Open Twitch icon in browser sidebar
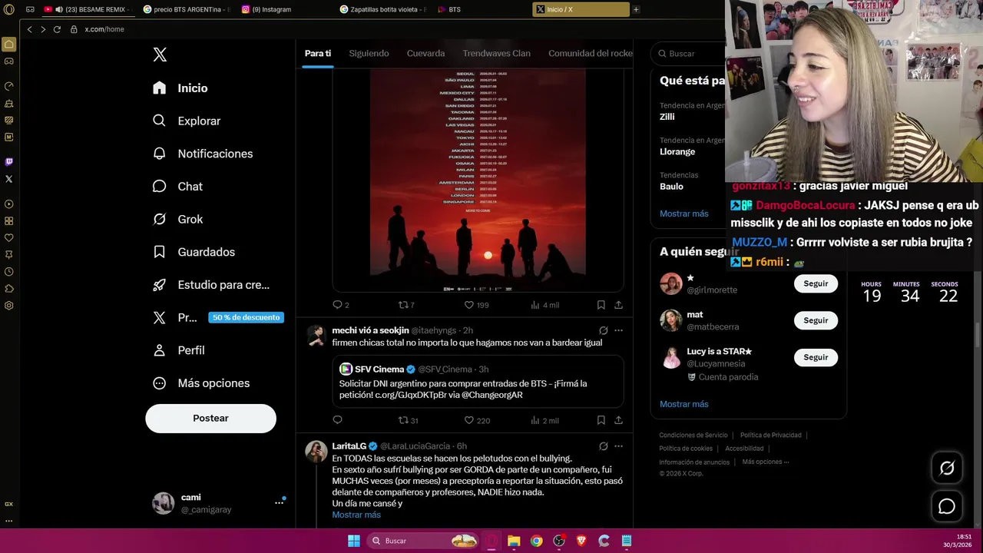 point(8,161)
